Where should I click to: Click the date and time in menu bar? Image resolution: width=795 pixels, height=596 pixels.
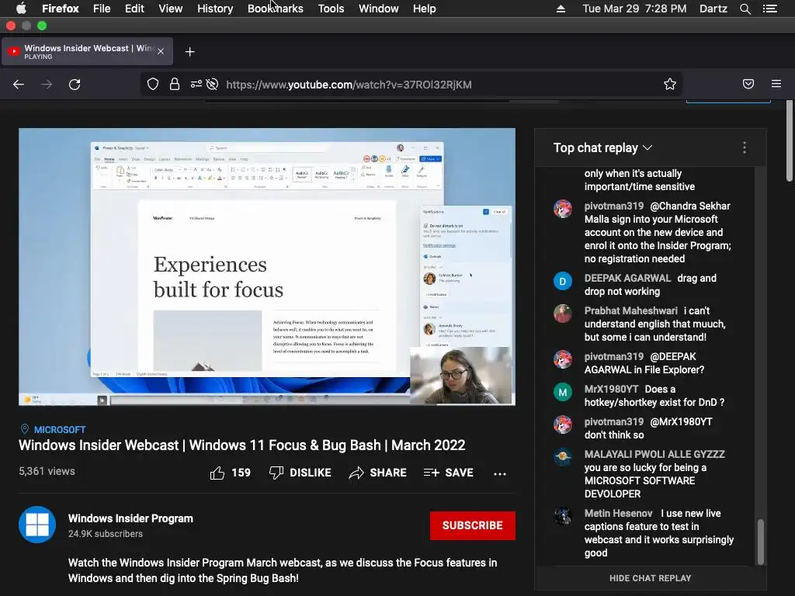[634, 9]
